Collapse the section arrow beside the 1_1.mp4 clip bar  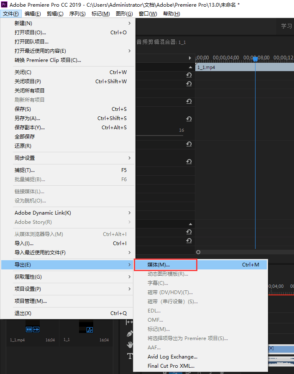tap(190, 67)
